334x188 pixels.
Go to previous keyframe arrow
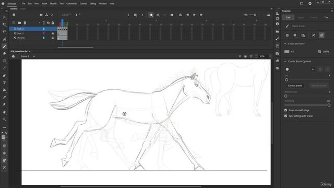click(128, 15)
